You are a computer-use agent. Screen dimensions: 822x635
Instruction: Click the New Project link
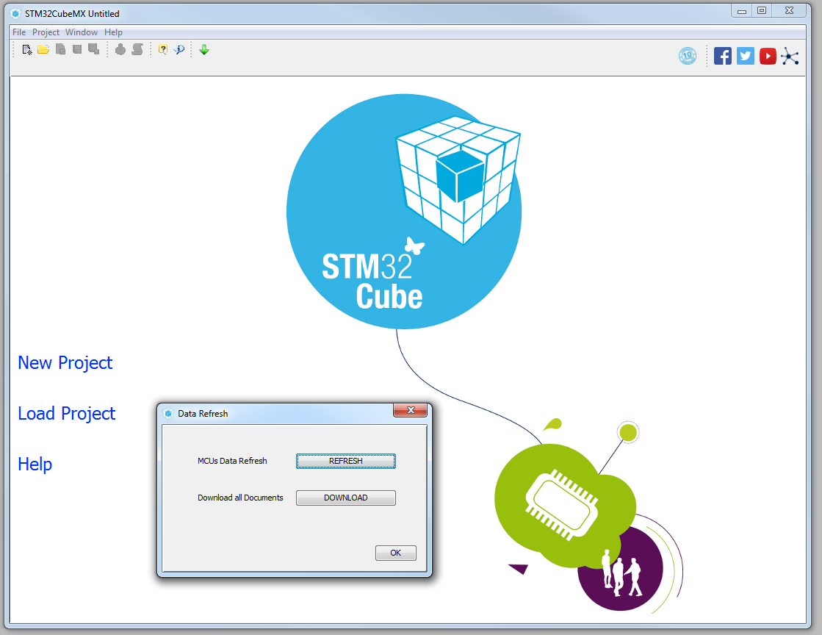tap(65, 363)
